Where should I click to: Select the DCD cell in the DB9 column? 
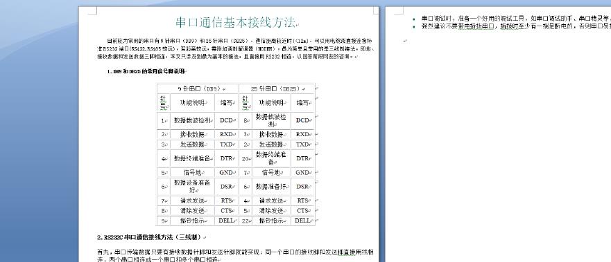point(226,120)
